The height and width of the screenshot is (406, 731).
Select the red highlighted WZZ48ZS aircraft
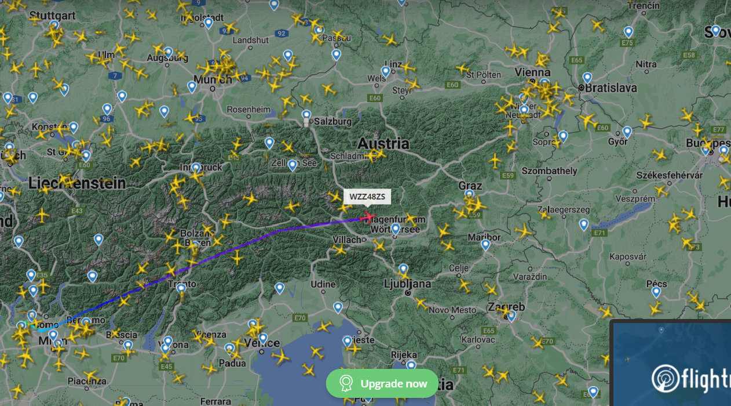click(x=368, y=216)
